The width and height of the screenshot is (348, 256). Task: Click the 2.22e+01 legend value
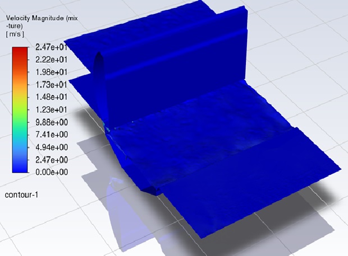52,59
